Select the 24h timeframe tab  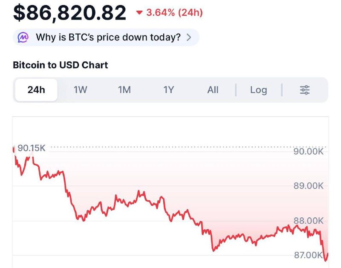[36, 90]
